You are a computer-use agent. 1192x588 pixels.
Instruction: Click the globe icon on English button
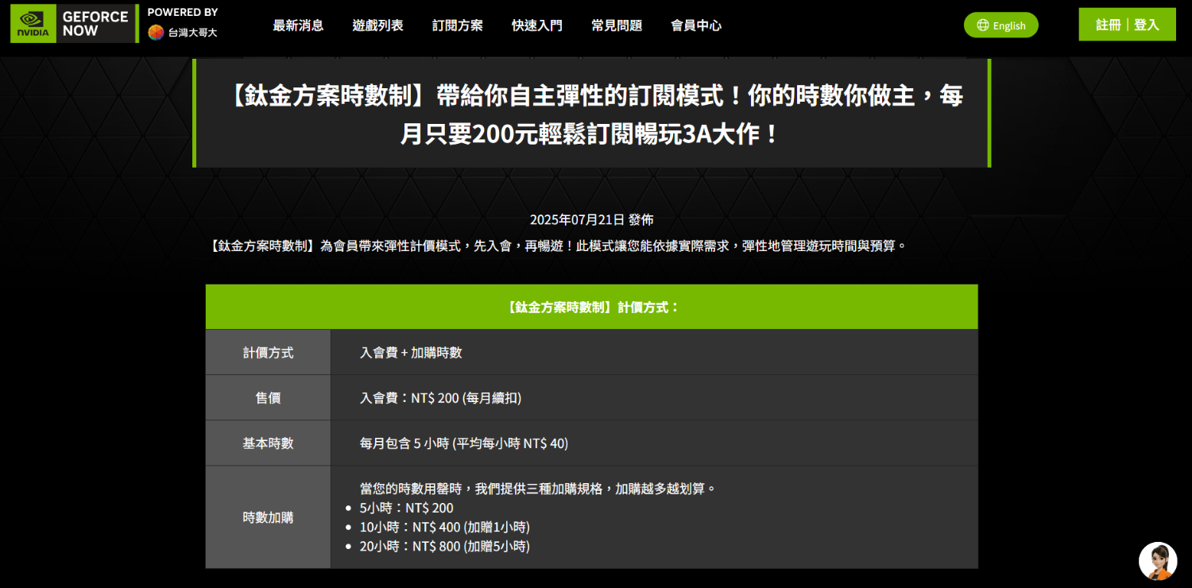click(x=984, y=25)
